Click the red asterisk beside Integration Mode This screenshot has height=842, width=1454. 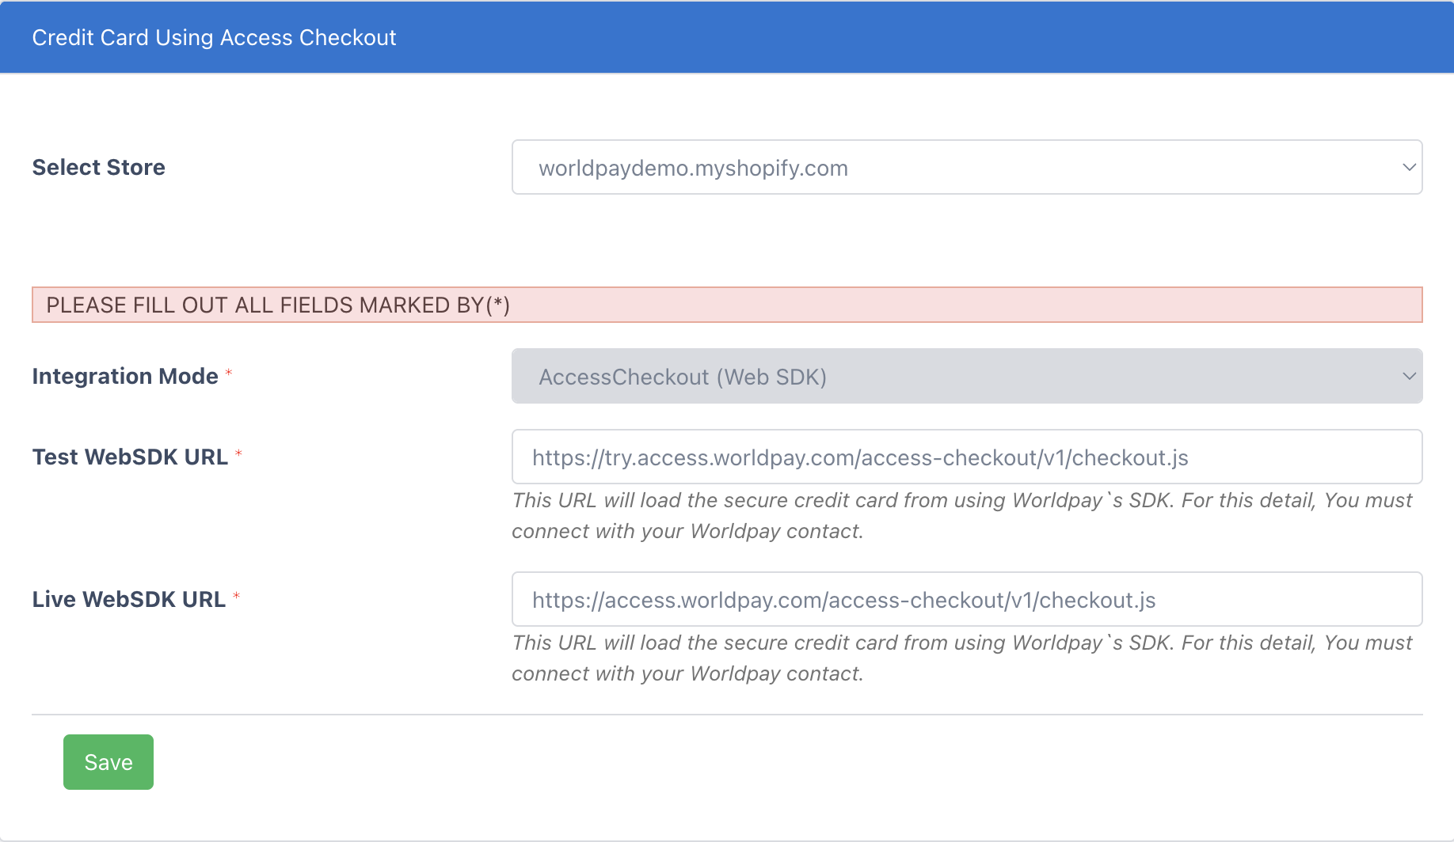(x=229, y=373)
